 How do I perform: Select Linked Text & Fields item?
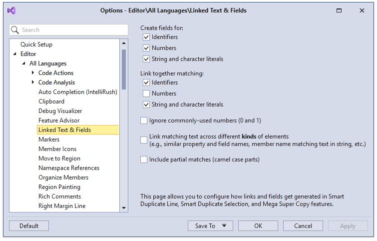click(x=78, y=130)
